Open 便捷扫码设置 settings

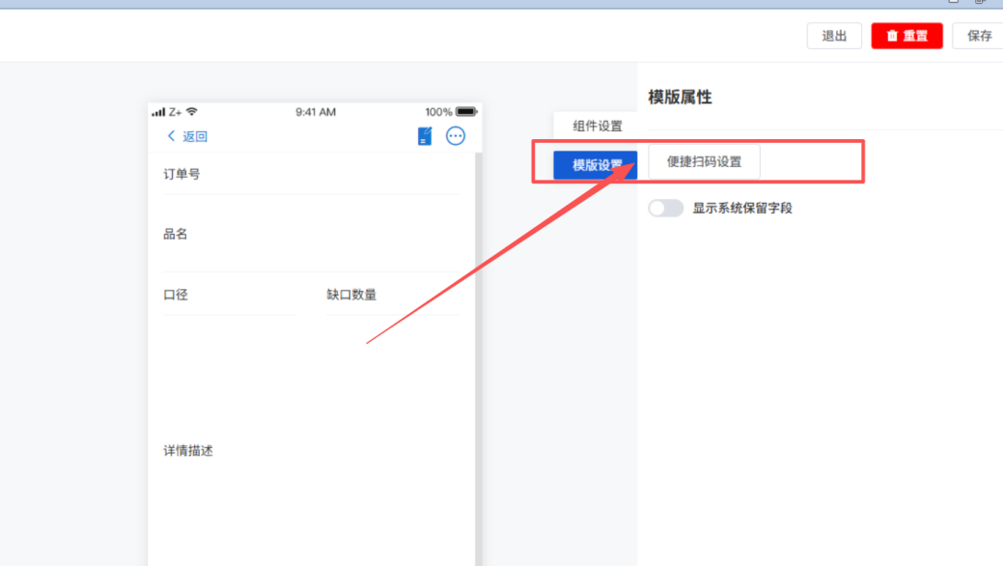(704, 162)
